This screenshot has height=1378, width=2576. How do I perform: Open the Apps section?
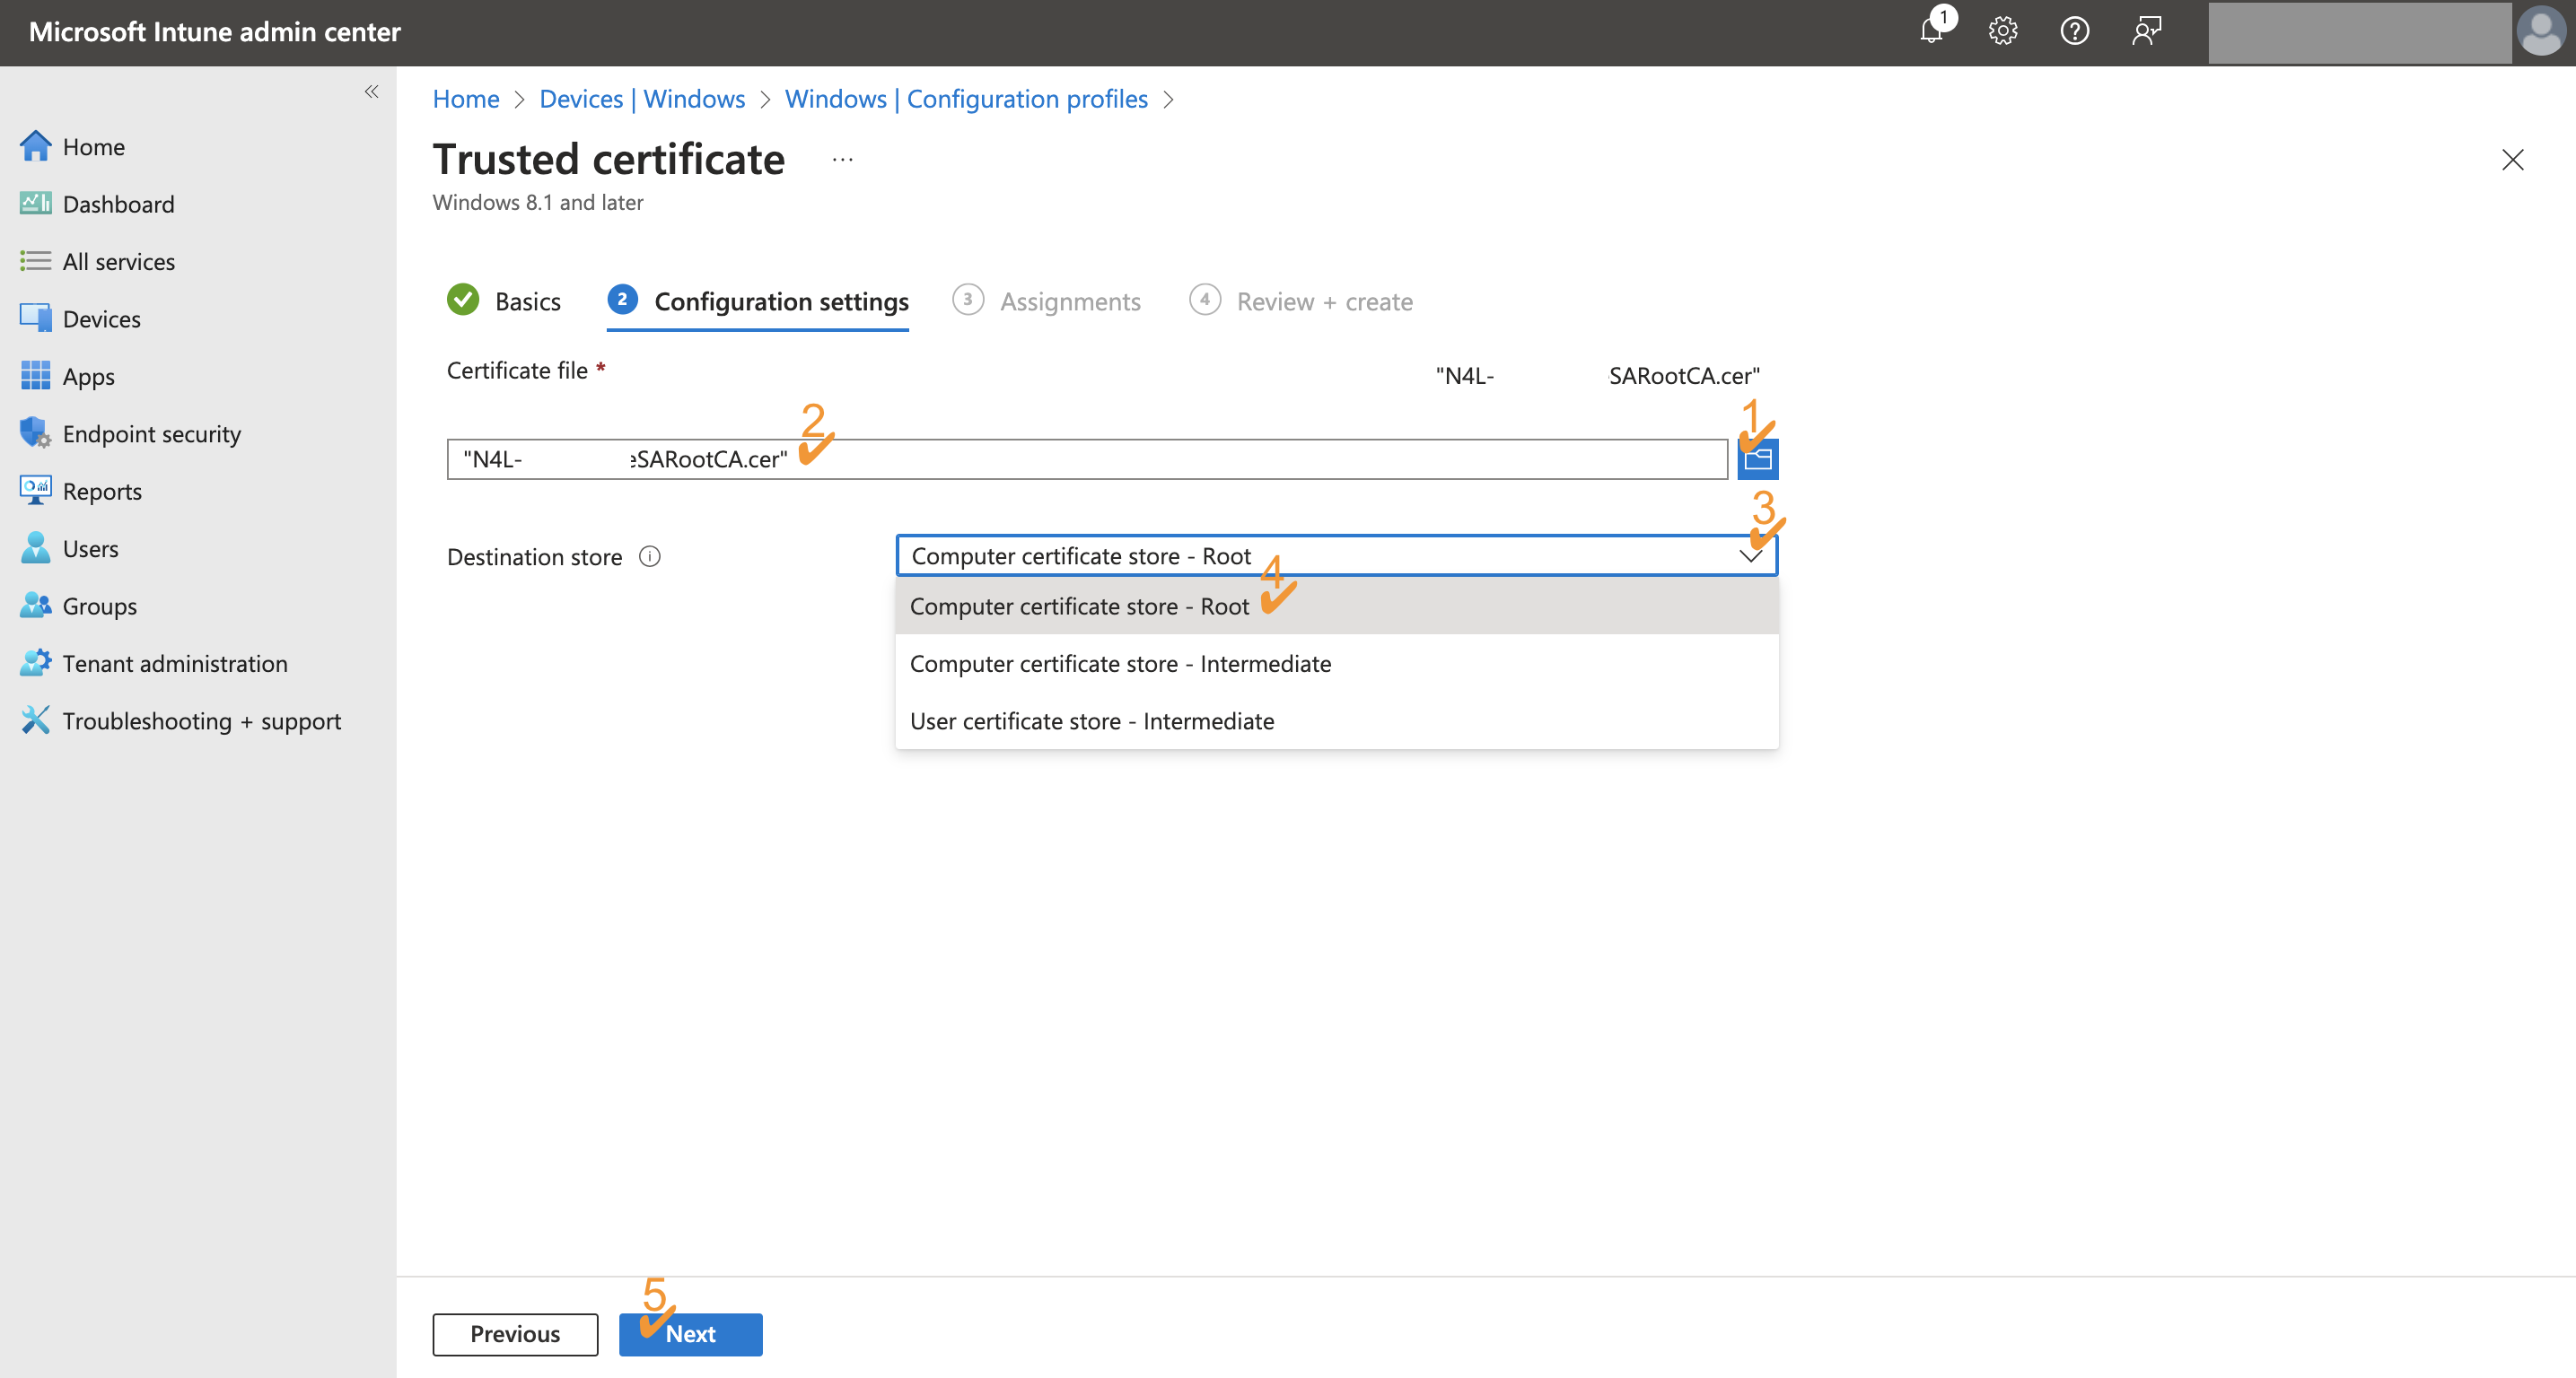[89, 376]
